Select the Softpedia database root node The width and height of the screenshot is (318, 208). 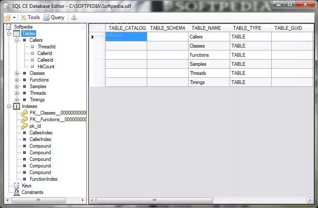tap(23, 27)
